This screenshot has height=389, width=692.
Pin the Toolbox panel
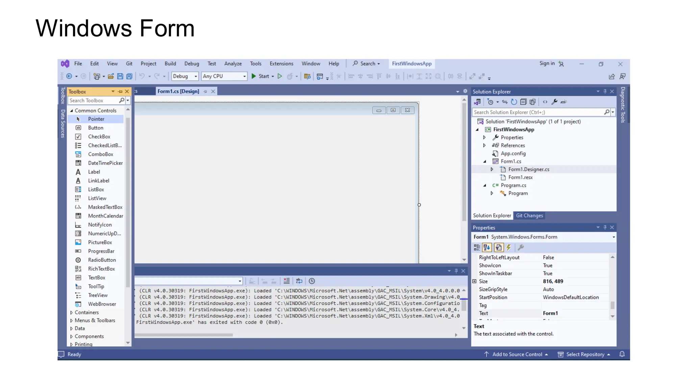[120, 92]
